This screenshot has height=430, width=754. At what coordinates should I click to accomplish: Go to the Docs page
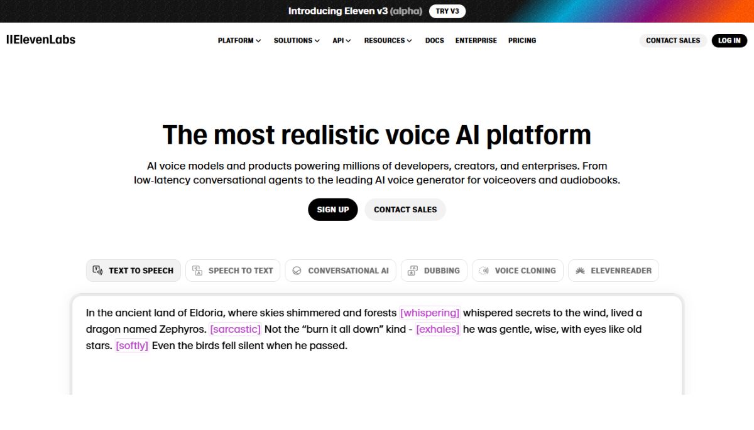pyautogui.click(x=434, y=40)
